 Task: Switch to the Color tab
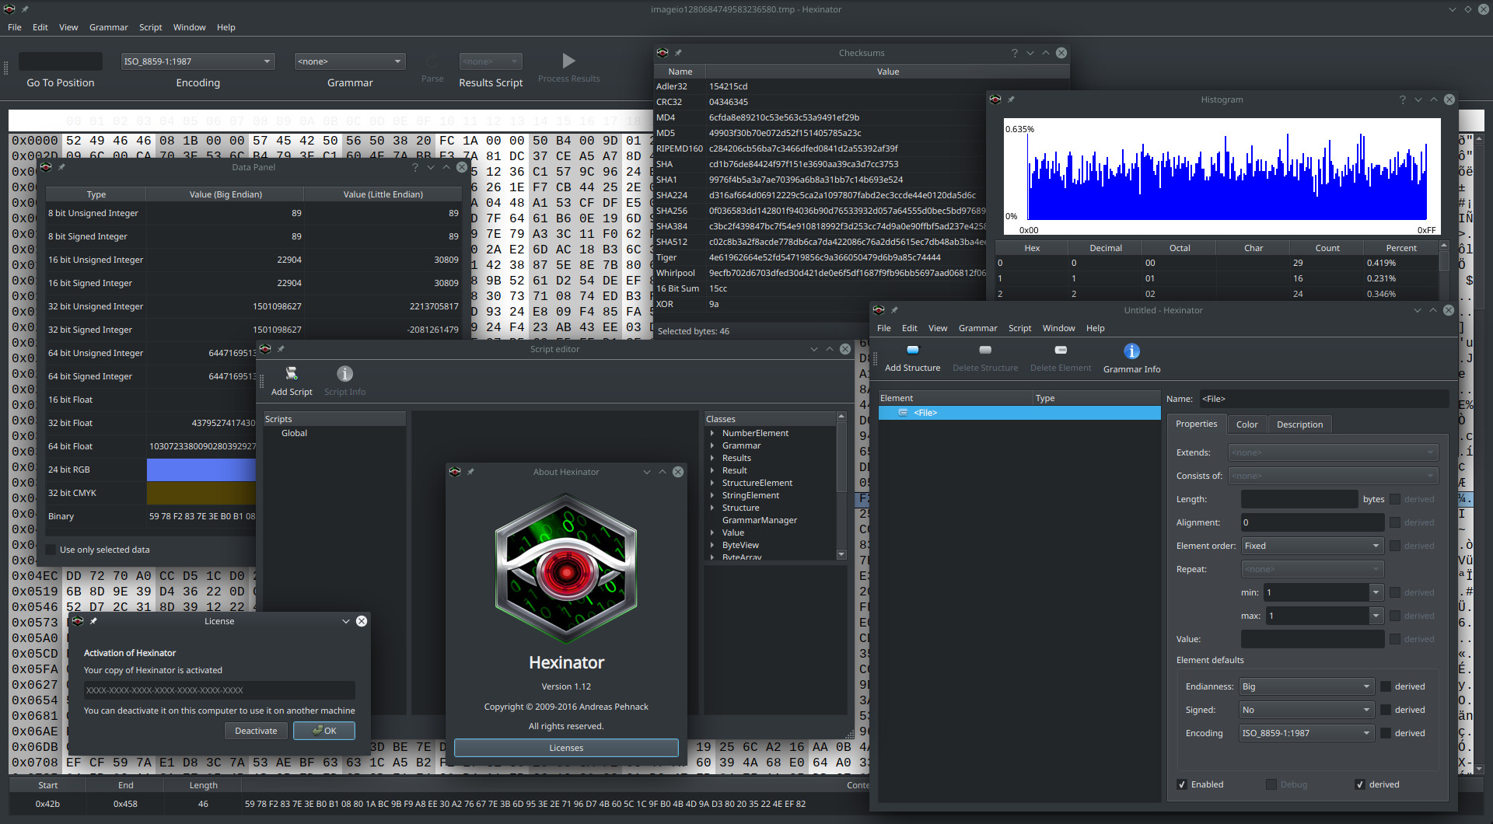(1246, 424)
